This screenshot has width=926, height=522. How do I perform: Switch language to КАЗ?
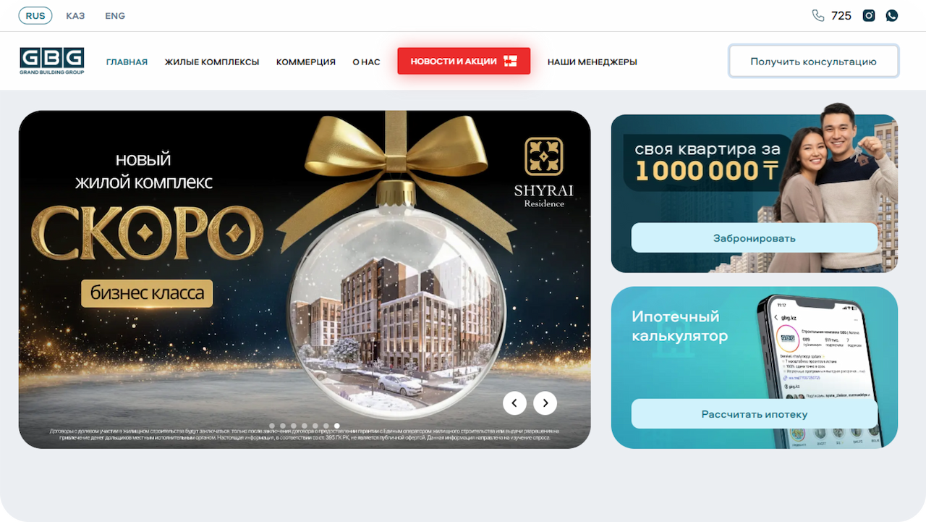75,16
